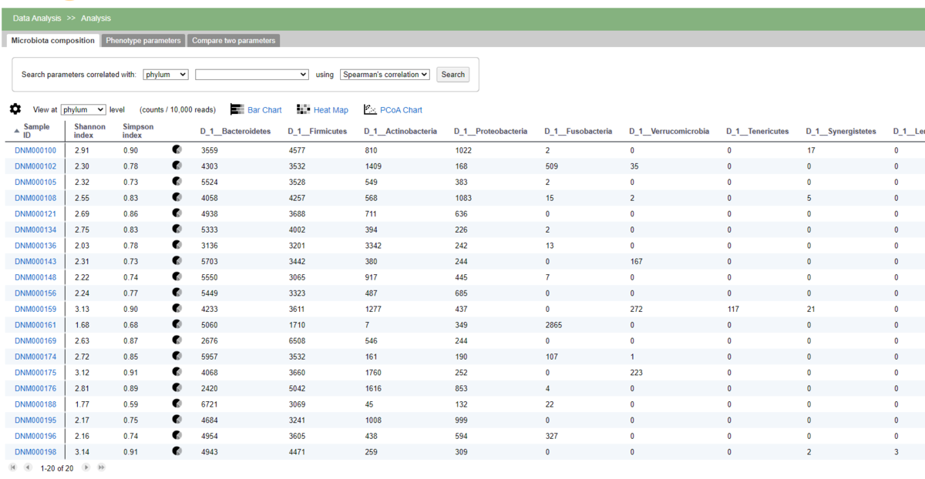The height and width of the screenshot is (479, 925).
Task: Click the Data Analysis breadcrumb
Action: click(38, 18)
